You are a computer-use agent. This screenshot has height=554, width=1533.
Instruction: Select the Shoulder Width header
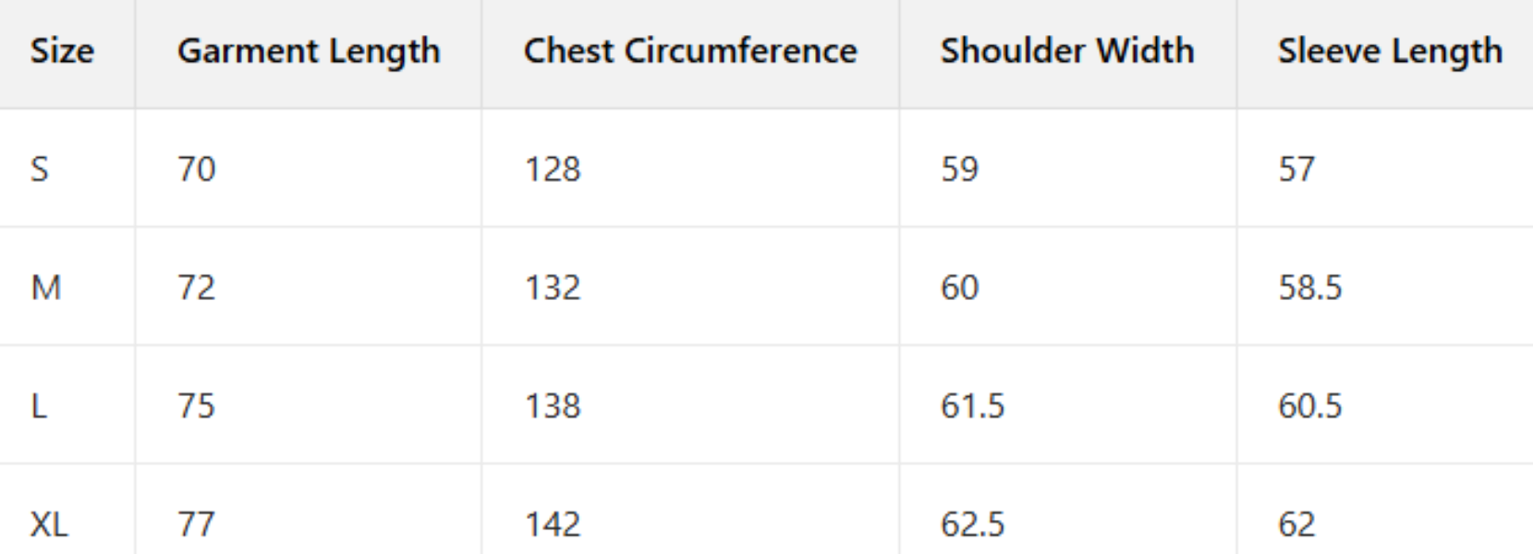[1067, 51]
